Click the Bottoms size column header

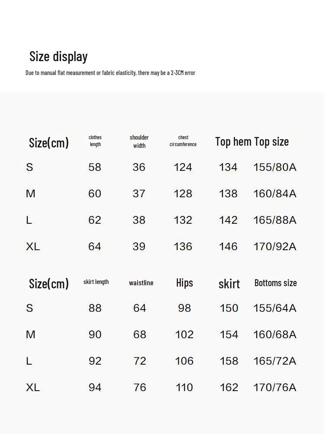276,283
